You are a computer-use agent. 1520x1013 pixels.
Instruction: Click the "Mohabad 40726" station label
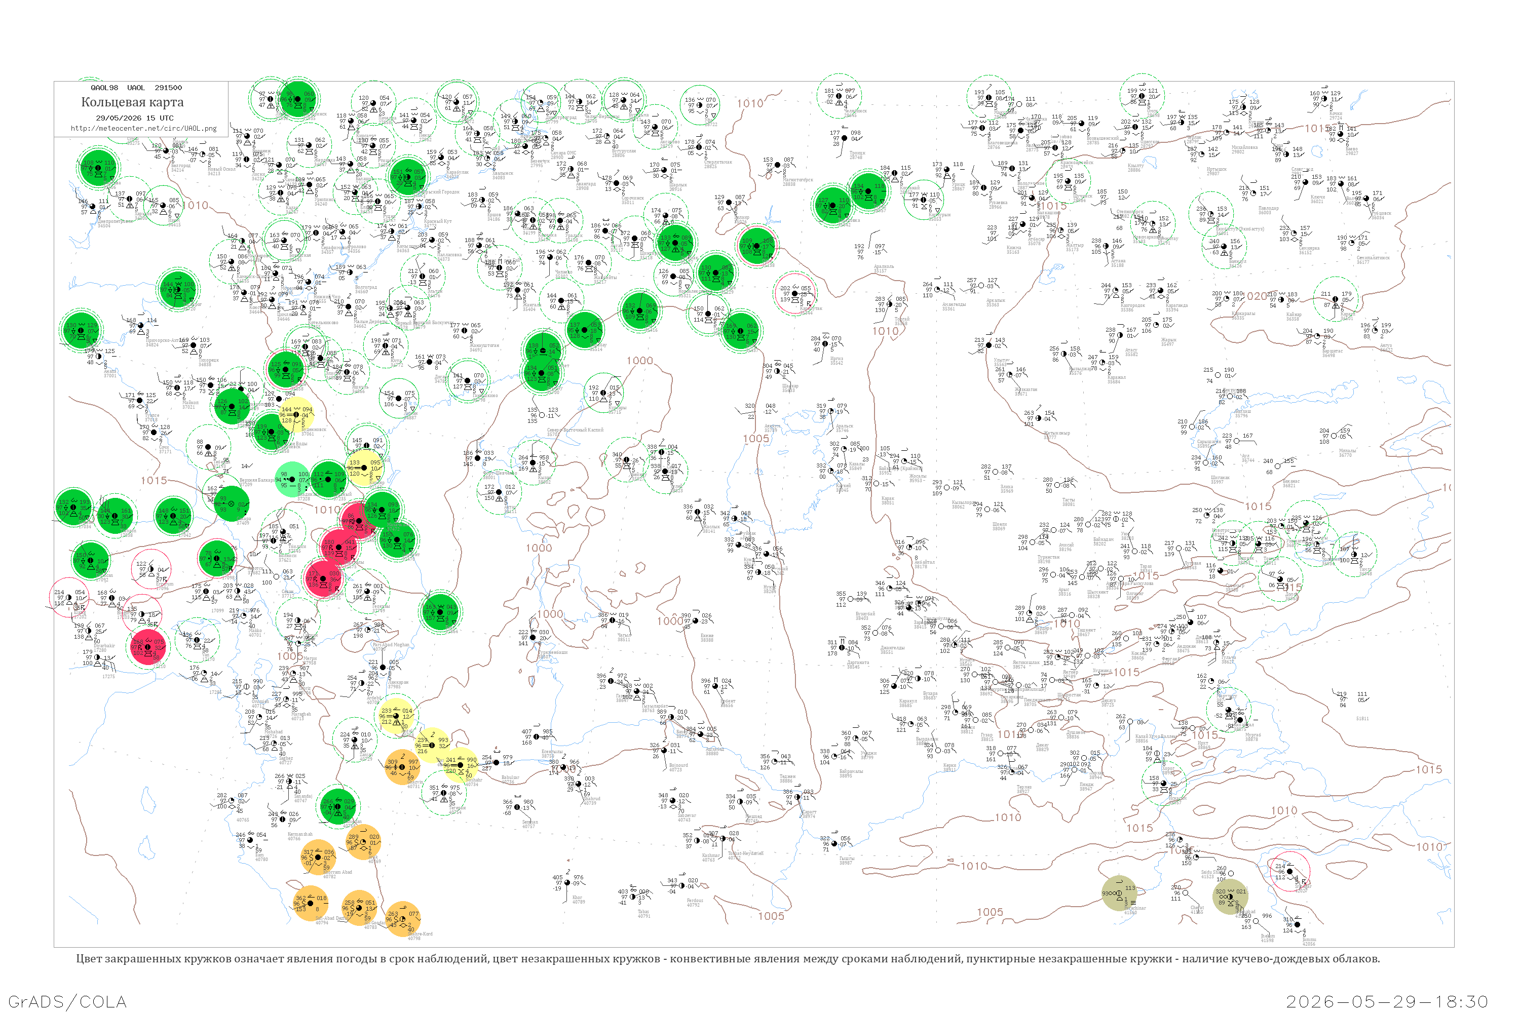(x=274, y=734)
